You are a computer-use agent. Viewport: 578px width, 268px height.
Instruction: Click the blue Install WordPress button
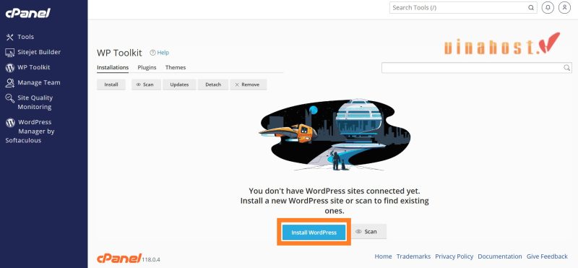coord(314,233)
